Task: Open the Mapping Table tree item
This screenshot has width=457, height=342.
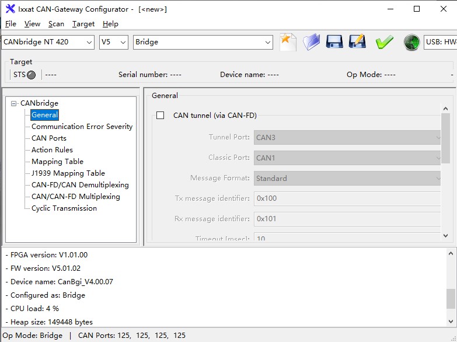Action: [57, 162]
